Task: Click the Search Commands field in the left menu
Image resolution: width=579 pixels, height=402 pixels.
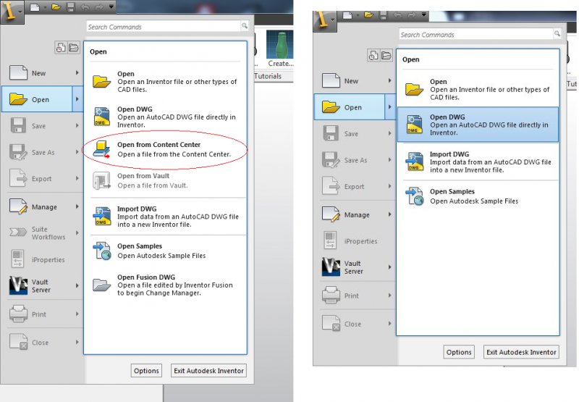Action: 164,27
